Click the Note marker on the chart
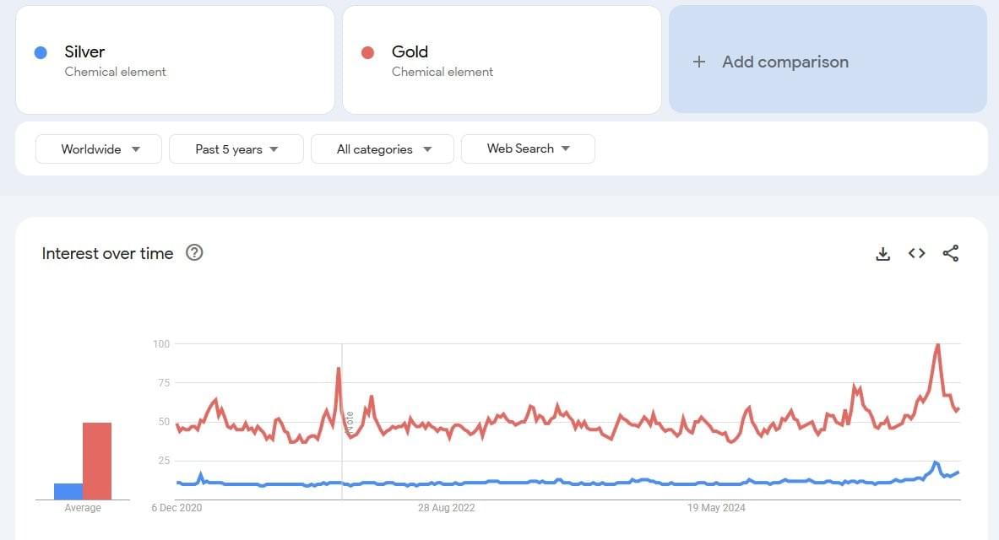This screenshot has height=540, width=999. [349, 422]
